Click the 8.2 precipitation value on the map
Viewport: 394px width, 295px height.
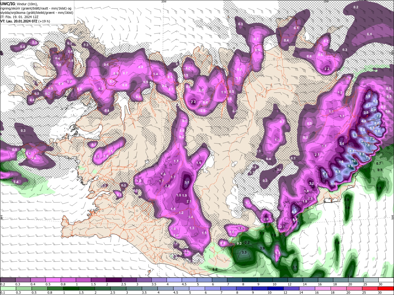tap(362, 154)
